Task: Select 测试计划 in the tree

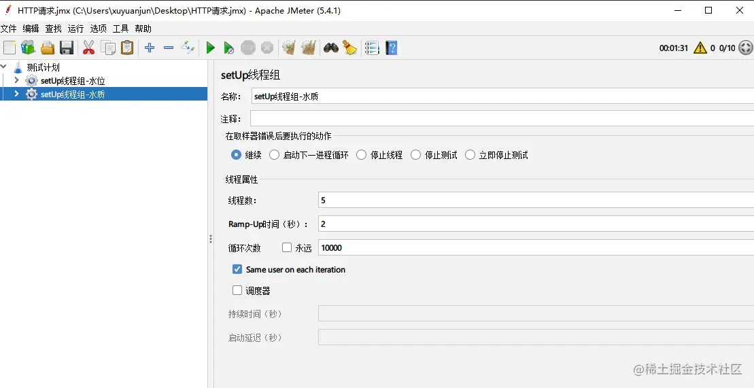Action: tap(44, 67)
